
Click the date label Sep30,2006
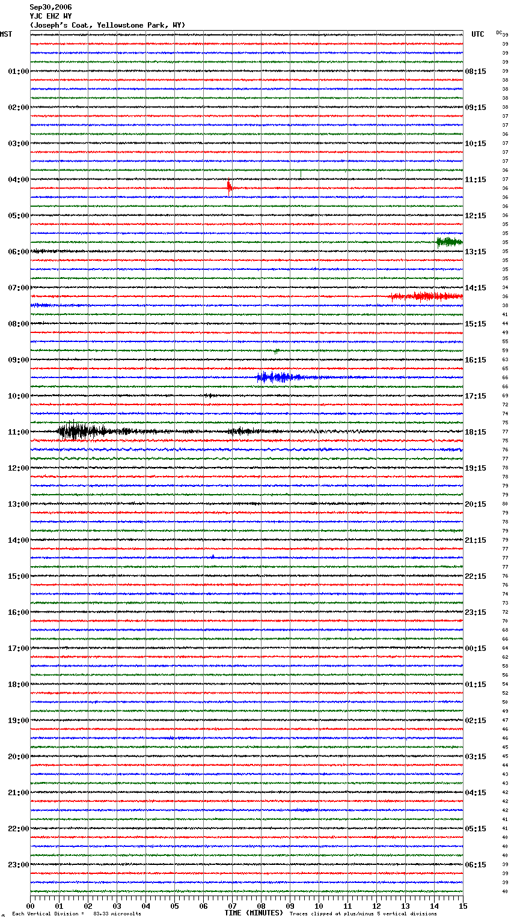click(x=50, y=7)
